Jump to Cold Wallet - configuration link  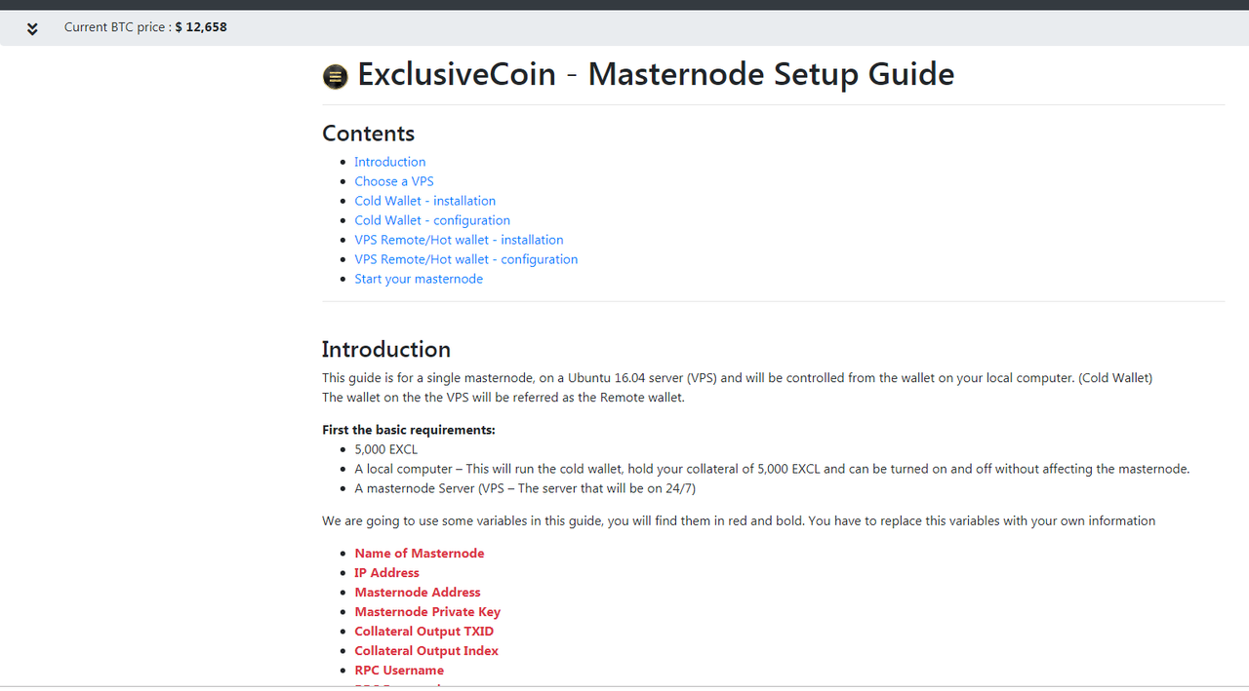[x=432, y=220]
